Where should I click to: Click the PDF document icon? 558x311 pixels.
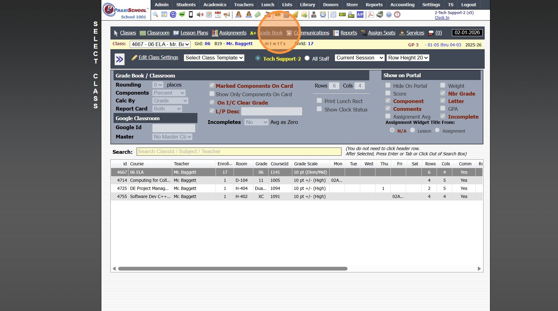pyautogui.click(x=371, y=15)
